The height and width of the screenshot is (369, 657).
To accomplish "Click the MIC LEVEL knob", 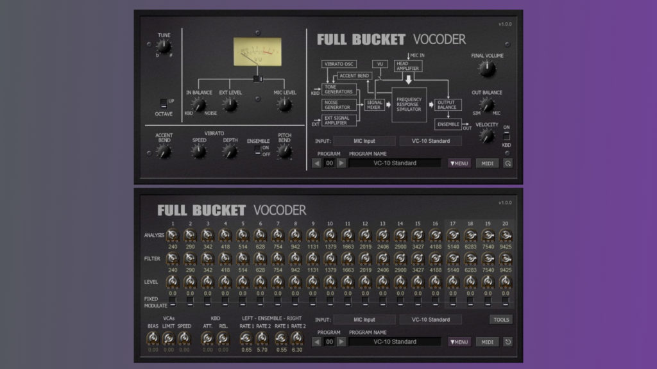I will coord(284,104).
